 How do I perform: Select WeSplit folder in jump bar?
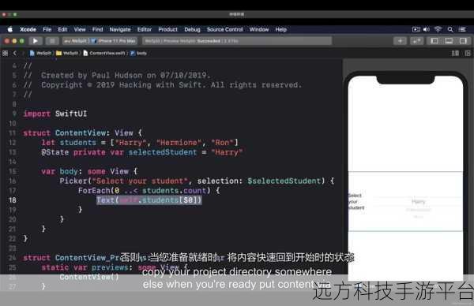pos(67,54)
